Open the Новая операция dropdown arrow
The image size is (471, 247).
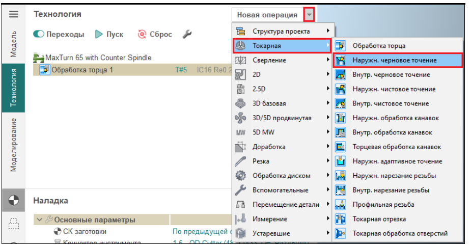tap(310, 15)
